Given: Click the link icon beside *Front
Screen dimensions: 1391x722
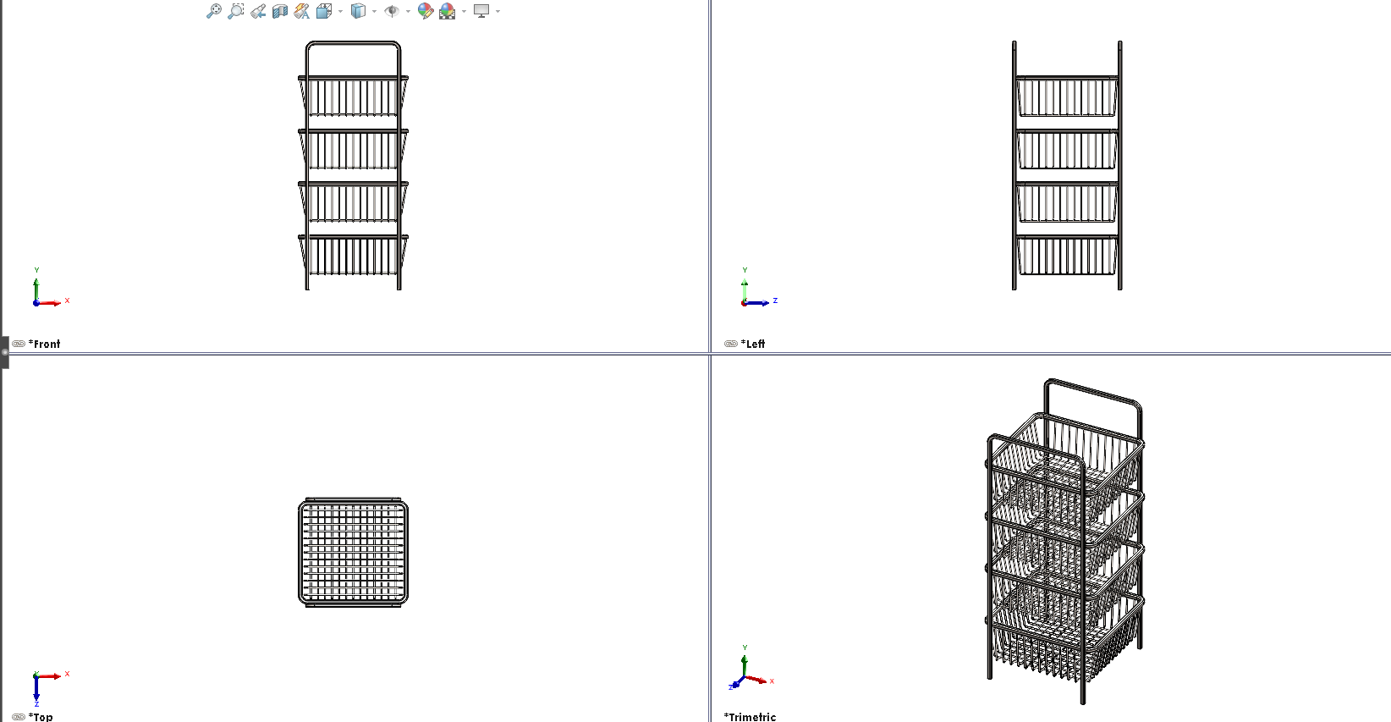Looking at the screenshot, I should 19,344.
